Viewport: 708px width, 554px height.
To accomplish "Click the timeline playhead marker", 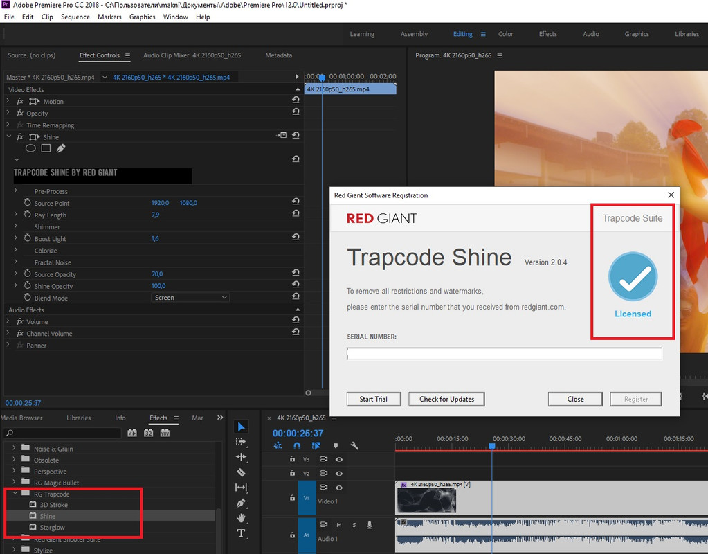I will pyautogui.click(x=491, y=447).
